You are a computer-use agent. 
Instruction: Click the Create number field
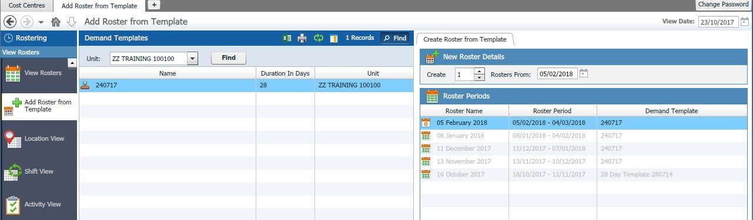tap(464, 75)
